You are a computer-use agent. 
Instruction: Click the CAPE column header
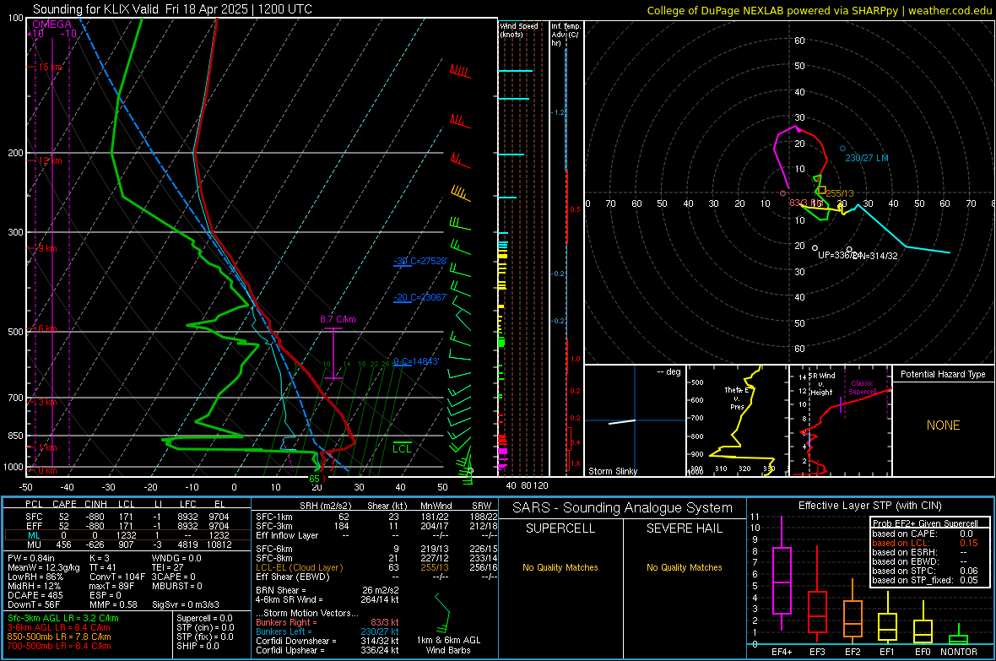tap(64, 505)
